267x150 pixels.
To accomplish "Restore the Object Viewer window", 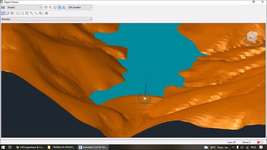I will click(x=253, y=2).
